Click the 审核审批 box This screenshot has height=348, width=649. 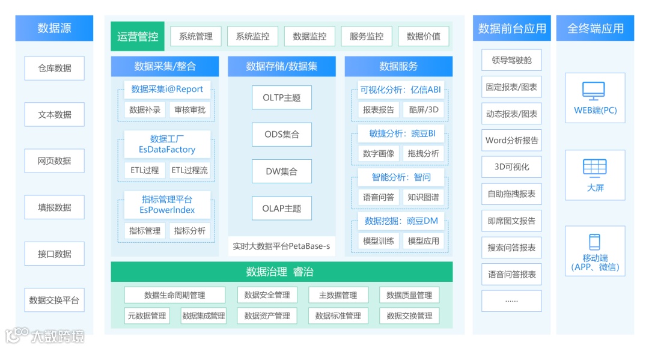coord(189,109)
